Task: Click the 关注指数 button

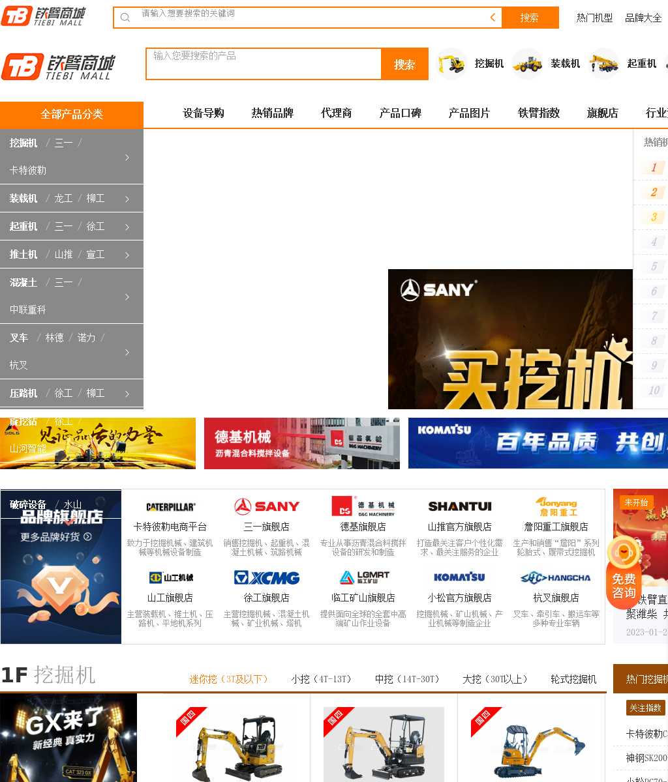Action: (x=646, y=708)
